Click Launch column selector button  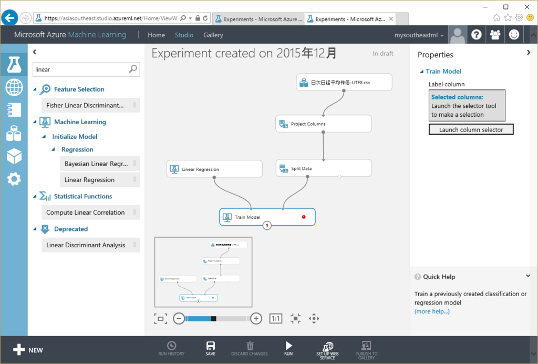point(471,129)
